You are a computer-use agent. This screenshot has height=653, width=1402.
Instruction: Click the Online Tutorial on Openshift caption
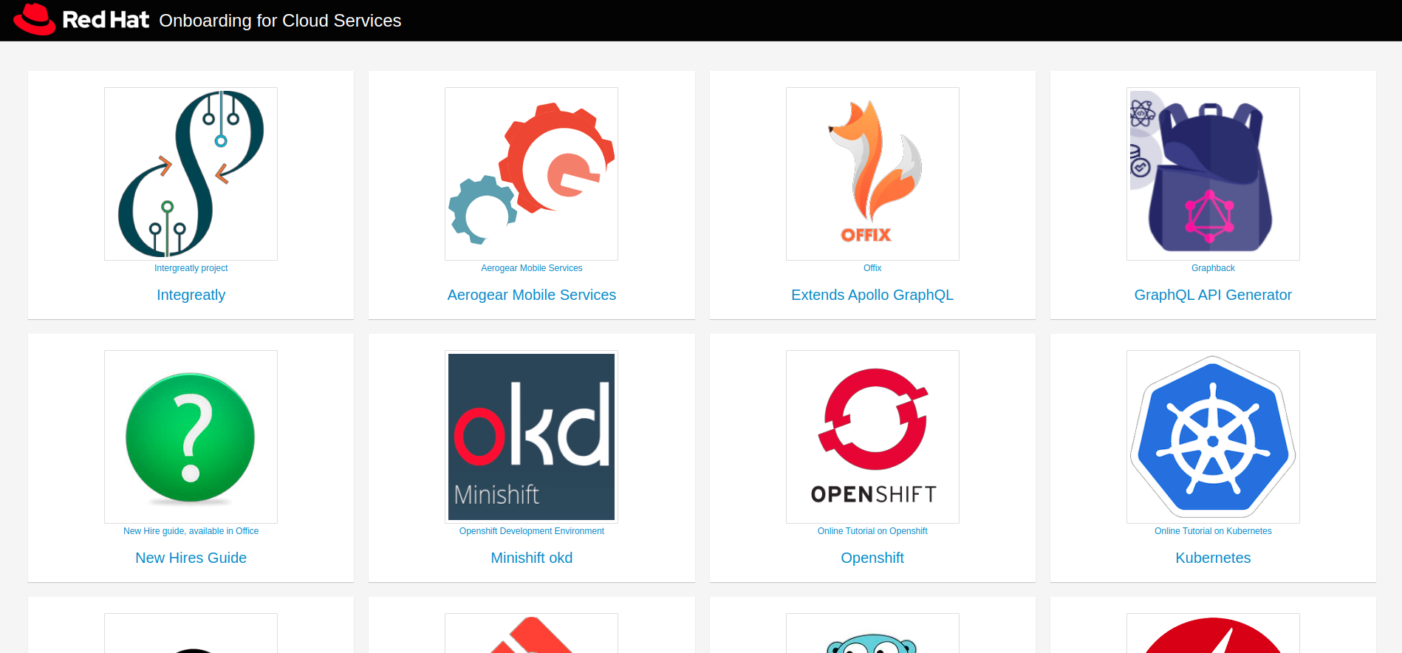click(872, 531)
